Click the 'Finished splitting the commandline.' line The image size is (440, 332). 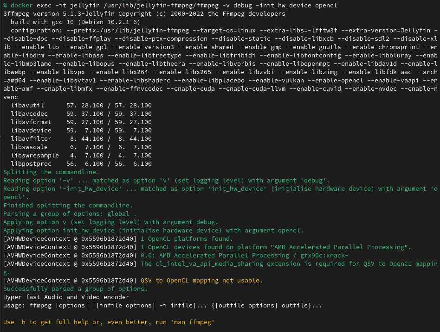(68, 206)
